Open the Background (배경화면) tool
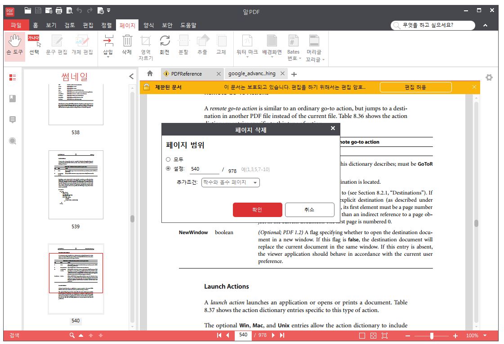This screenshot has width=504, height=344. point(272,45)
